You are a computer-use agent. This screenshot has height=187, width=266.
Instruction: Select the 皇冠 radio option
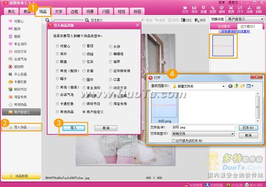pos(85,46)
